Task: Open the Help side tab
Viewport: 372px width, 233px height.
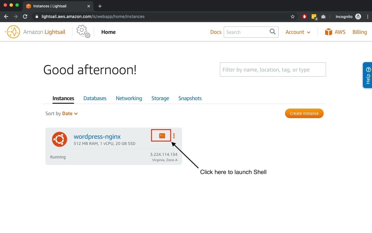Action: point(368,75)
